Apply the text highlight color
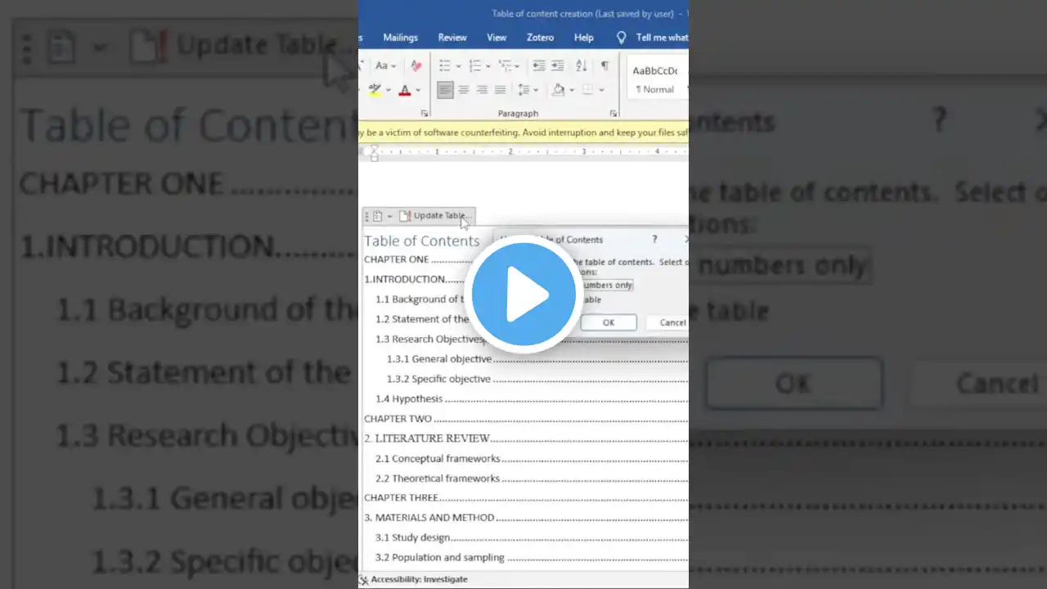Viewport: 1047px width, 589px height. pyautogui.click(x=375, y=90)
